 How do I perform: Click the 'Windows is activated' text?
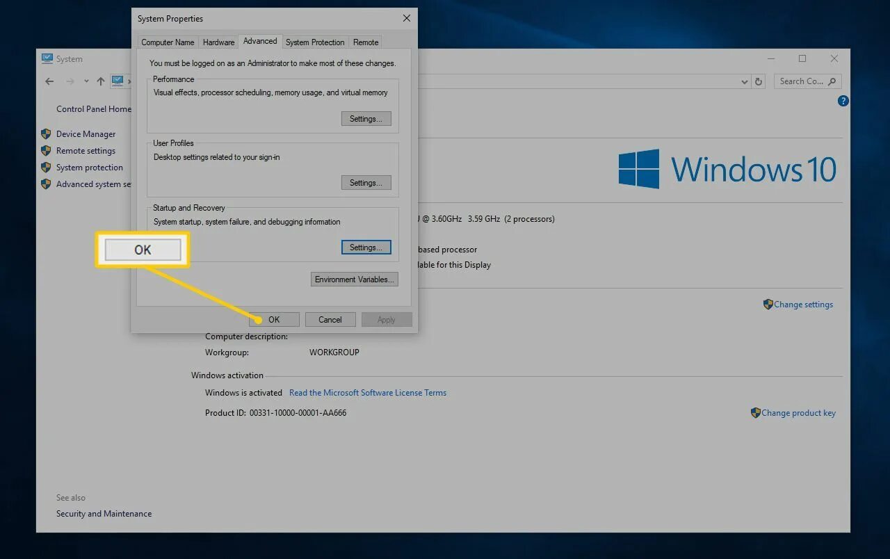pos(243,393)
